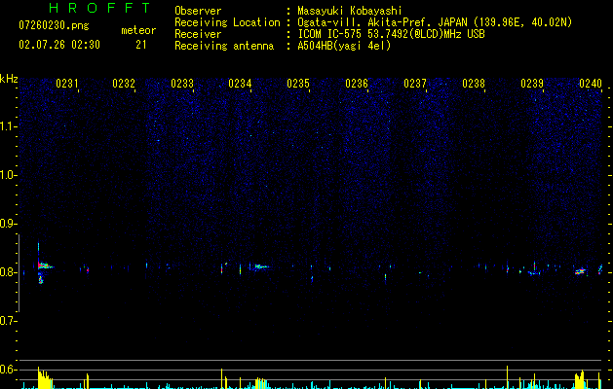The width and height of the screenshot is (613, 389).
Task: Click time marker 0236
Action: click(357, 83)
